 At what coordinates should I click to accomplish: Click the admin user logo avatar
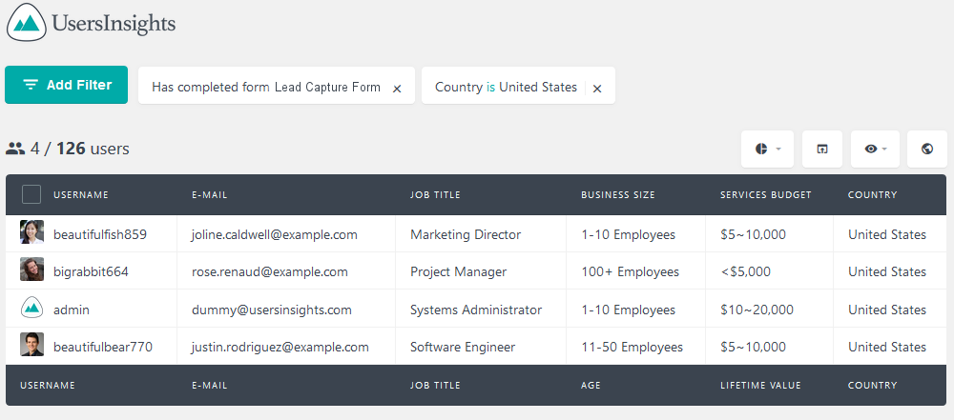click(31, 308)
